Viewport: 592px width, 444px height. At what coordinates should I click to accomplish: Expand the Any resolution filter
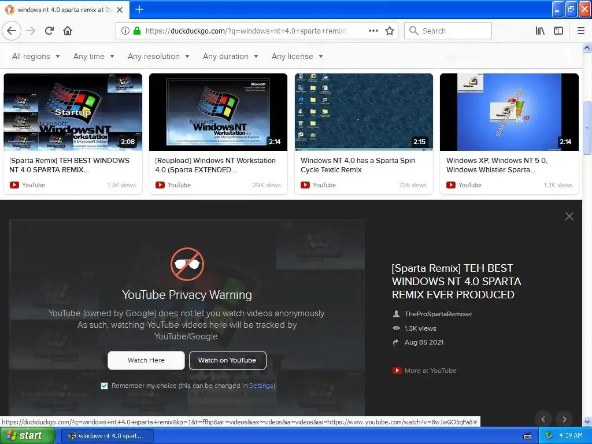(x=158, y=56)
